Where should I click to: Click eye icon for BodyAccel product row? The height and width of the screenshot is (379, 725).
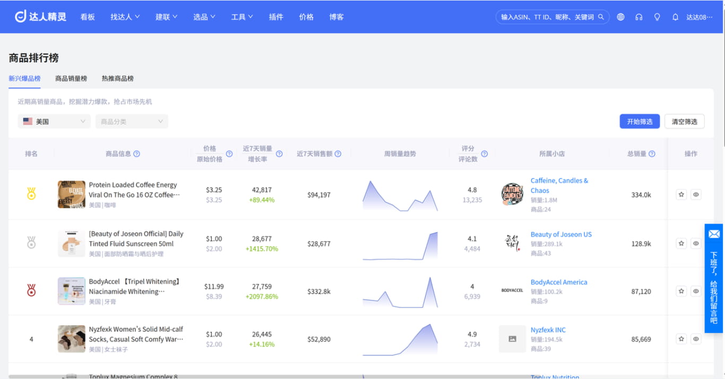coord(696,291)
